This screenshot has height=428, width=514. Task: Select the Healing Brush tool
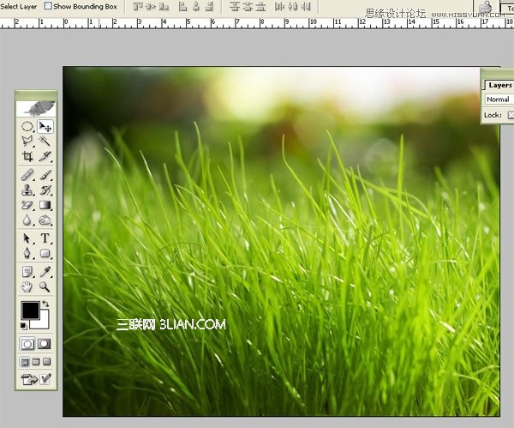27,175
